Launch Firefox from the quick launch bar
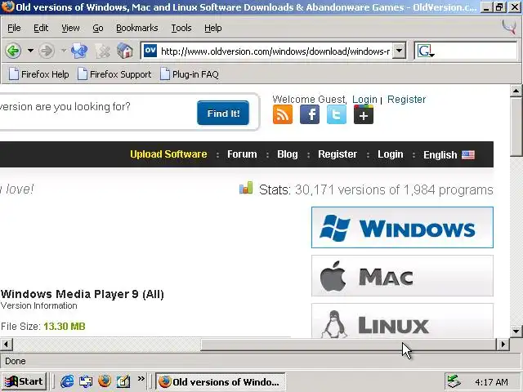The image size is (523, 392). coord(105,381)
